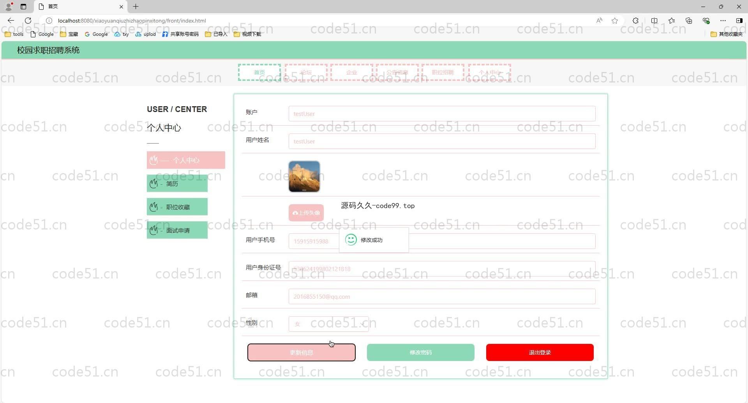The width and height of the screenshot is (748, 403).
Task: Select the 企业 navigation tab
Action: click(352, 73)
